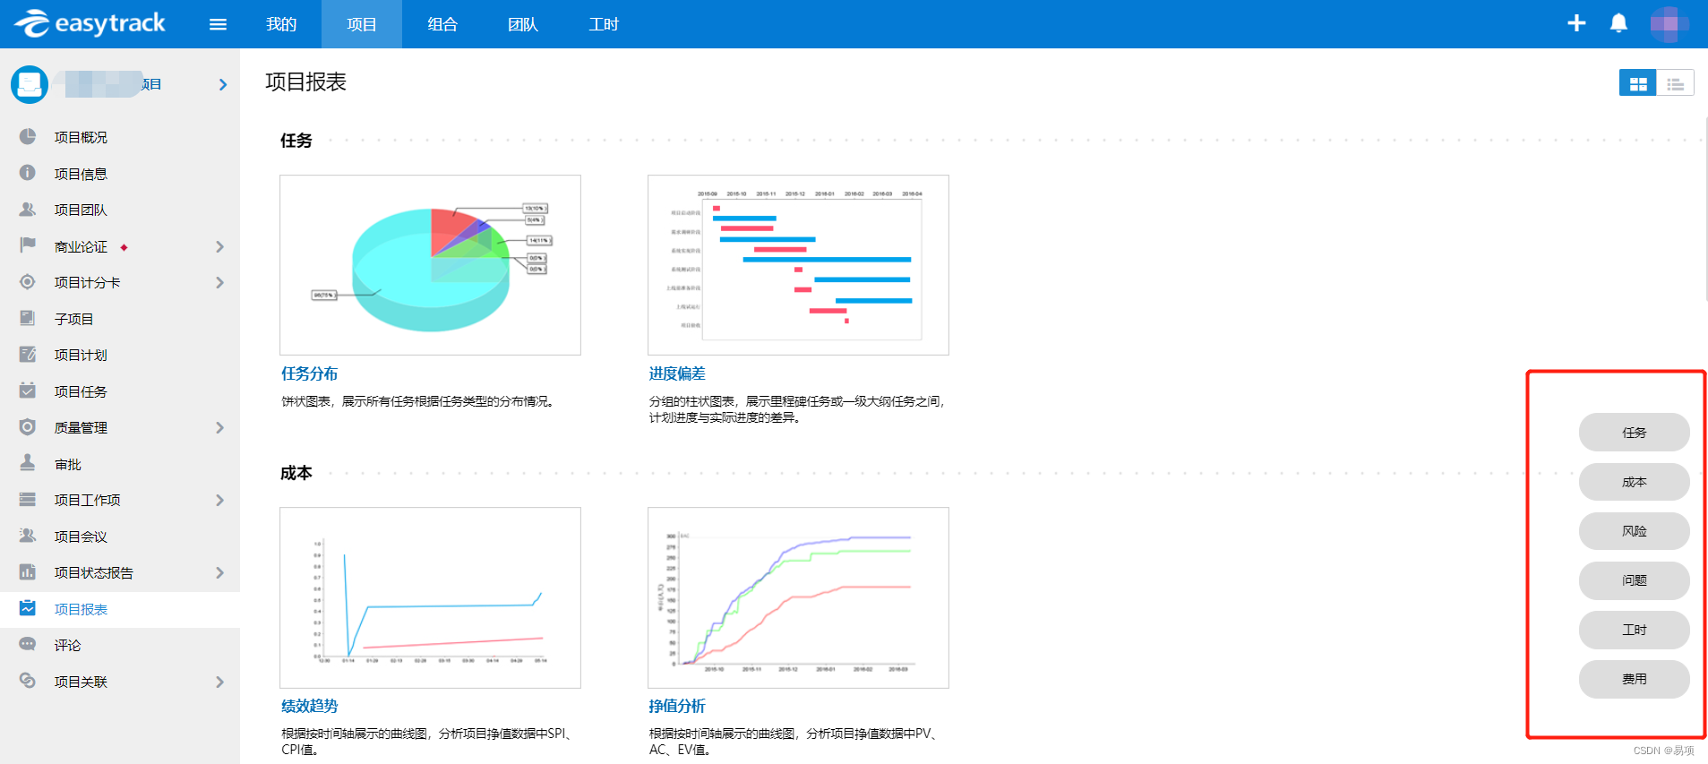Open the notification bell
1708x764 pixels.
1618,23
